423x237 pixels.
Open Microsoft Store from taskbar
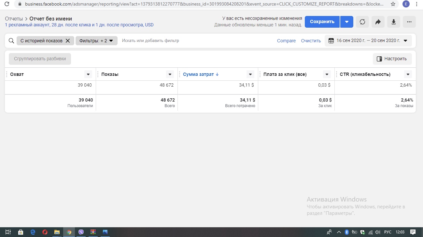tap(21, 232)
